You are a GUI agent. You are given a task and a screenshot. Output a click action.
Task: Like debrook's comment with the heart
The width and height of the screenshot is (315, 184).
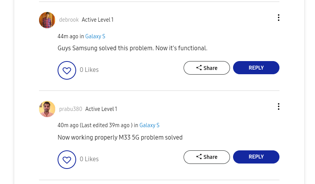[67, 70]
